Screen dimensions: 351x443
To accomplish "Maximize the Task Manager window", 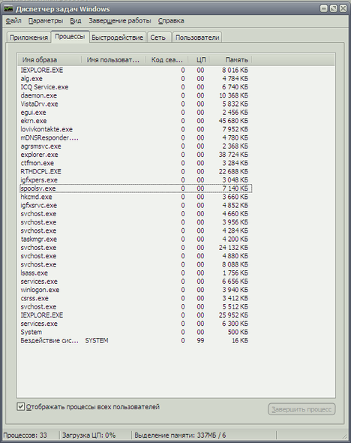I will [x=333, y=8].
